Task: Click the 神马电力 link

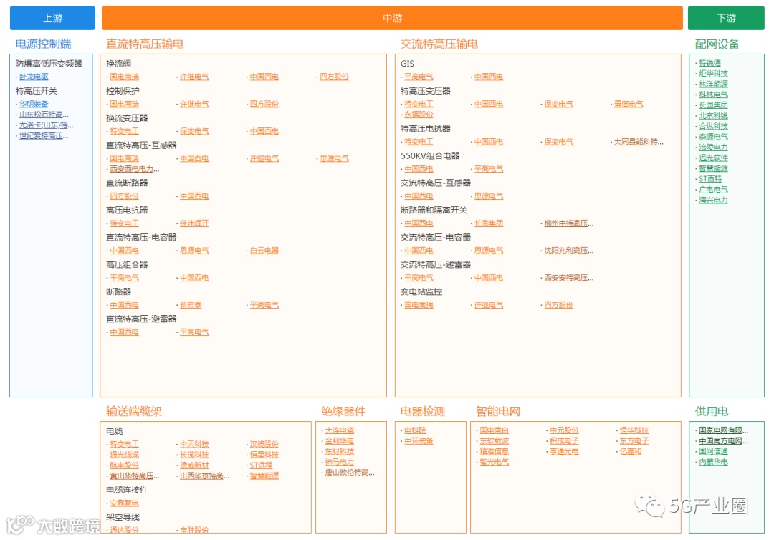Action: coord(340,462)
